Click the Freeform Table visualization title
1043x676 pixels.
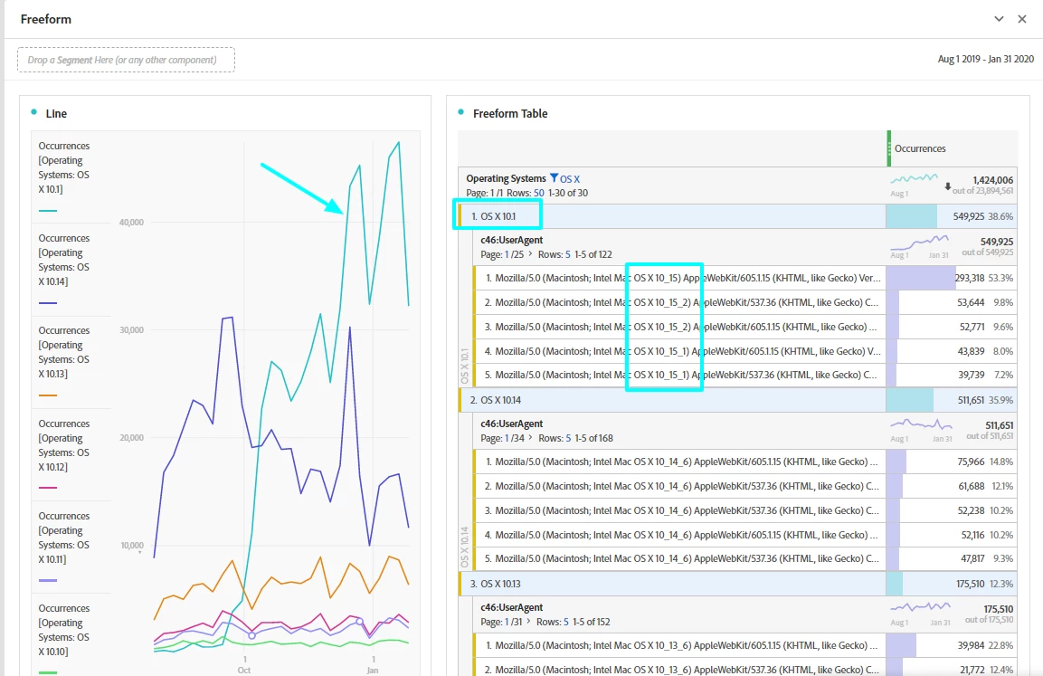(x=510, y=114)
